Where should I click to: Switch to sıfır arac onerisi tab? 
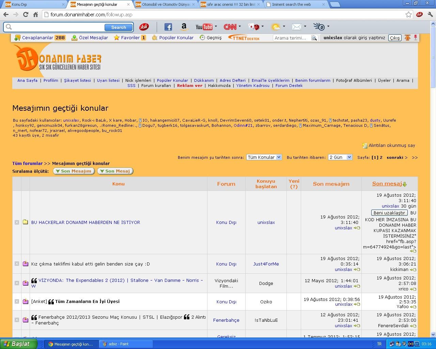click(x=231, y=4)
